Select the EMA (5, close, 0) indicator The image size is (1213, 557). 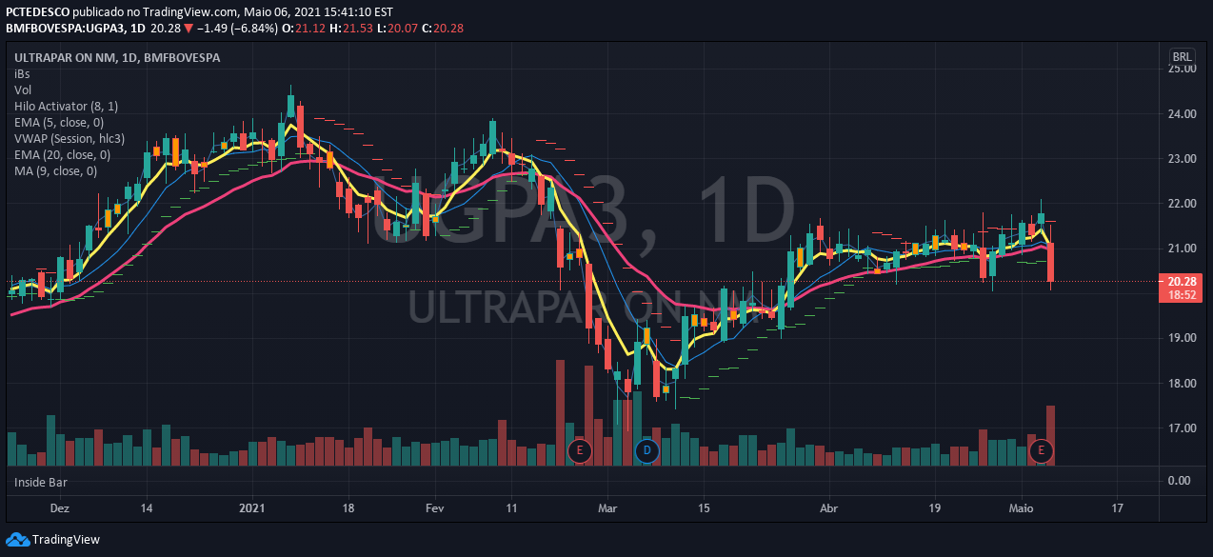tap(59, 123)
